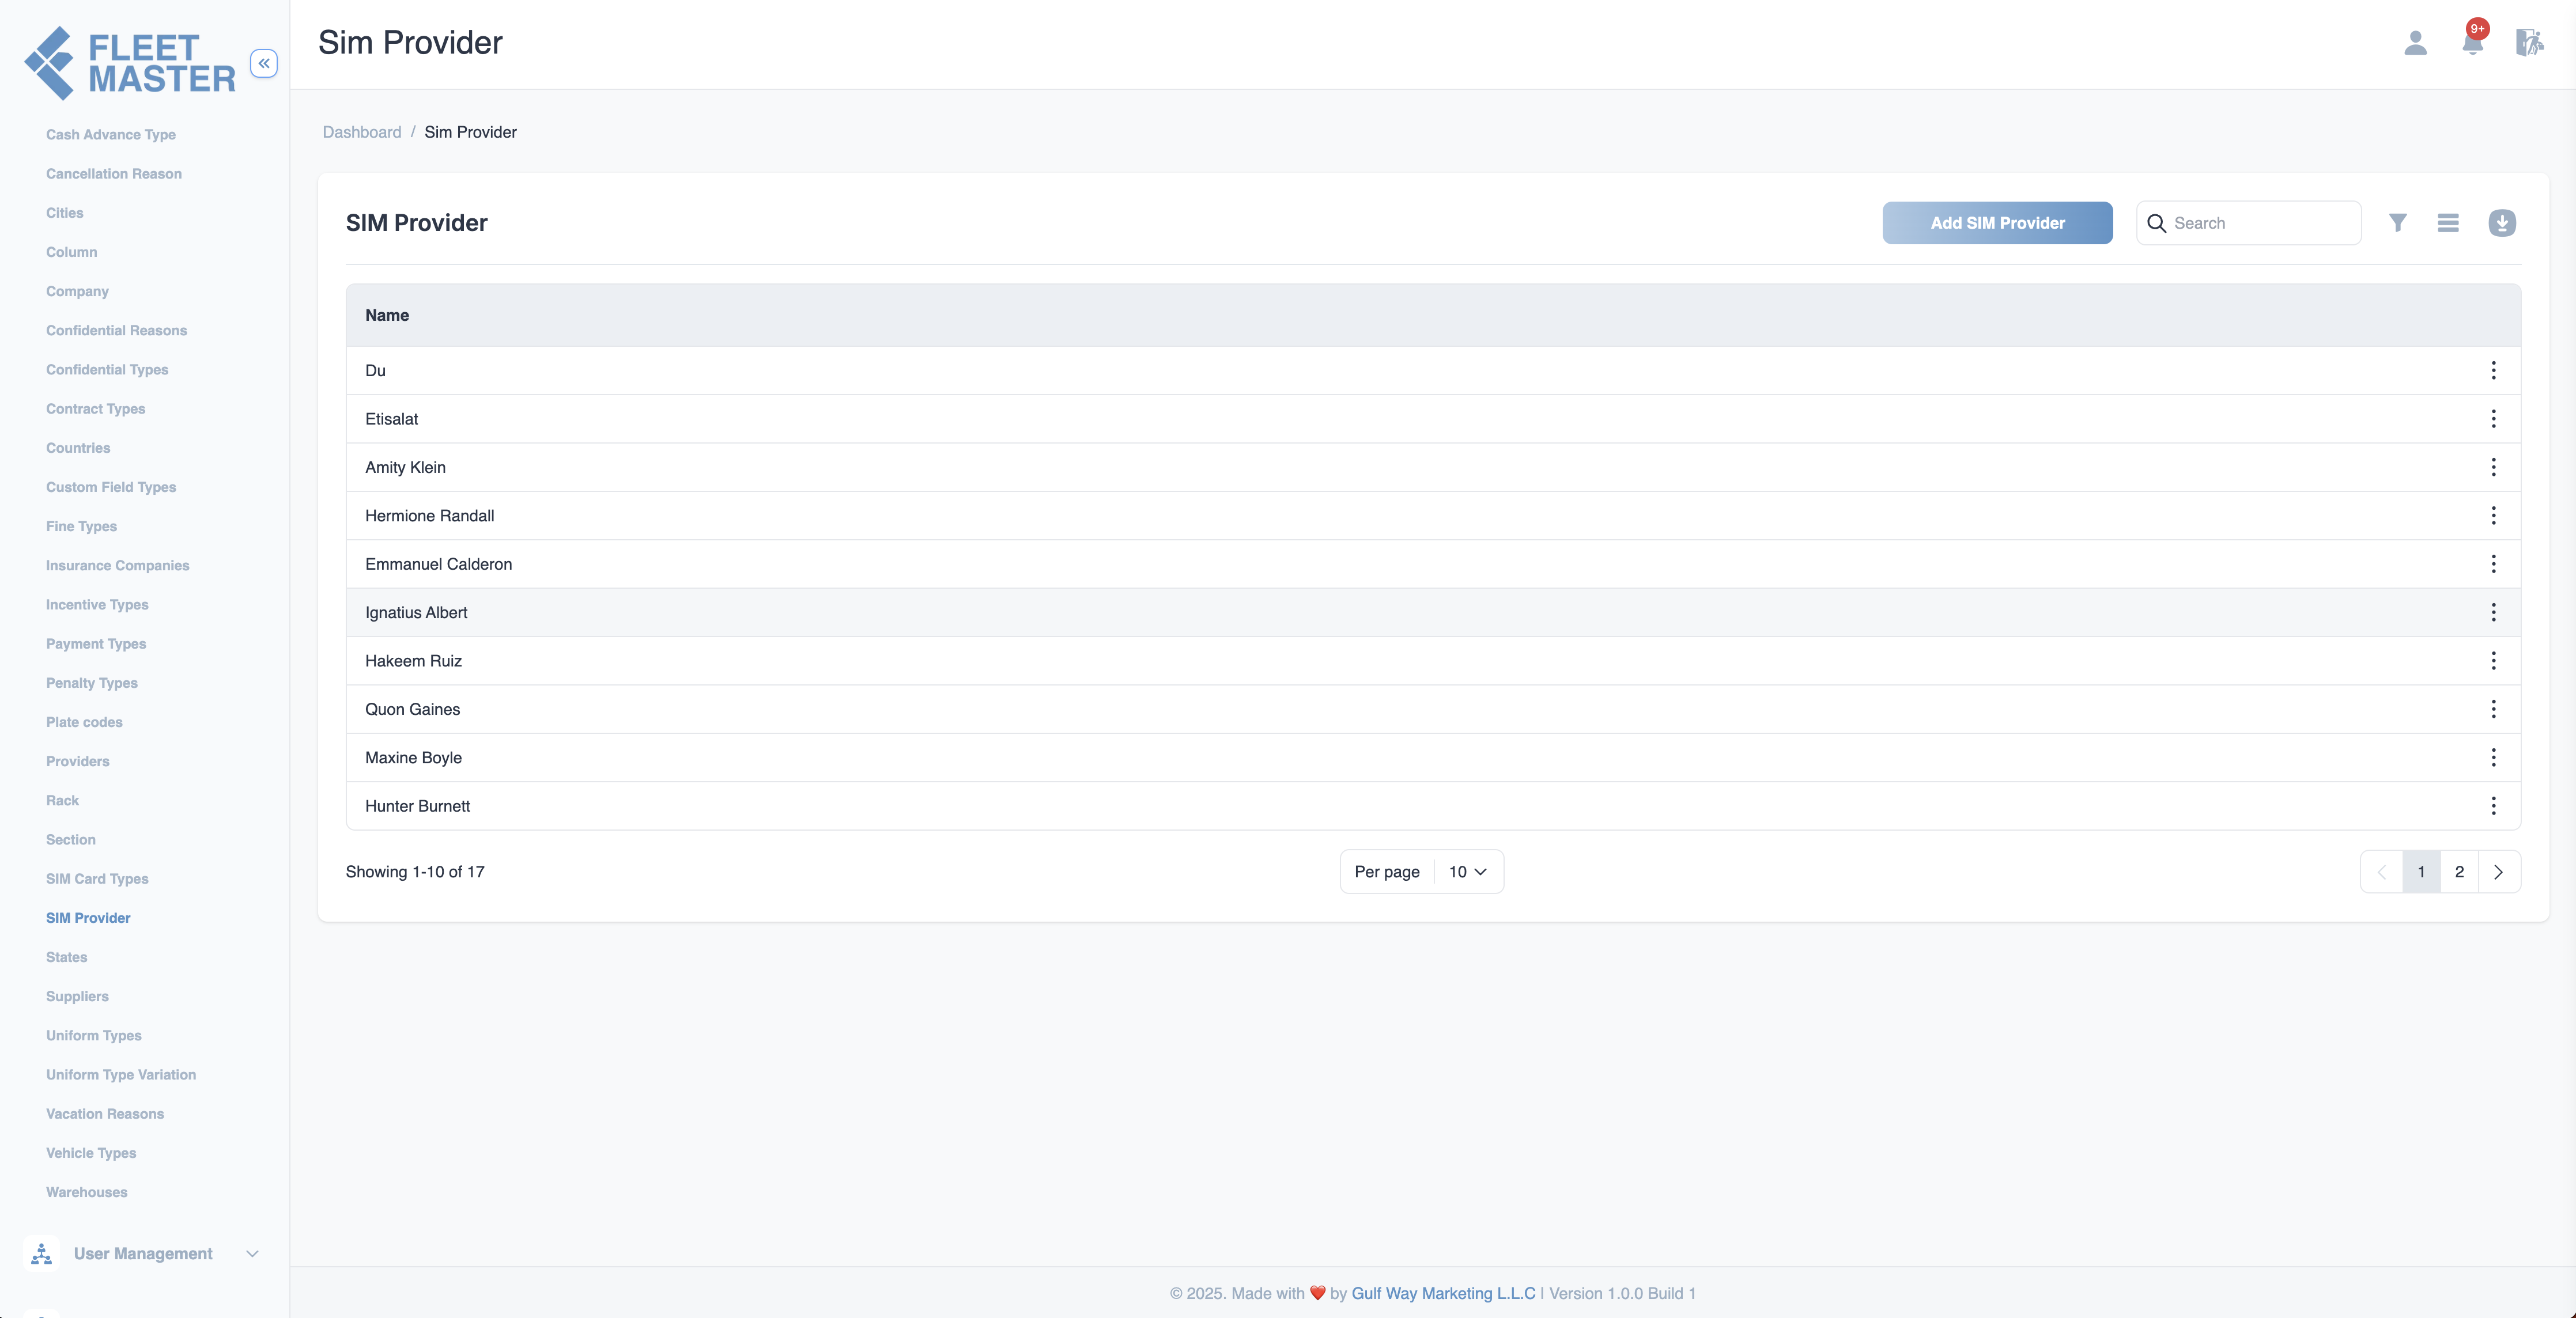
Task: Open Cash Advance Type in sidebar
Action: [x=111, y=135]
